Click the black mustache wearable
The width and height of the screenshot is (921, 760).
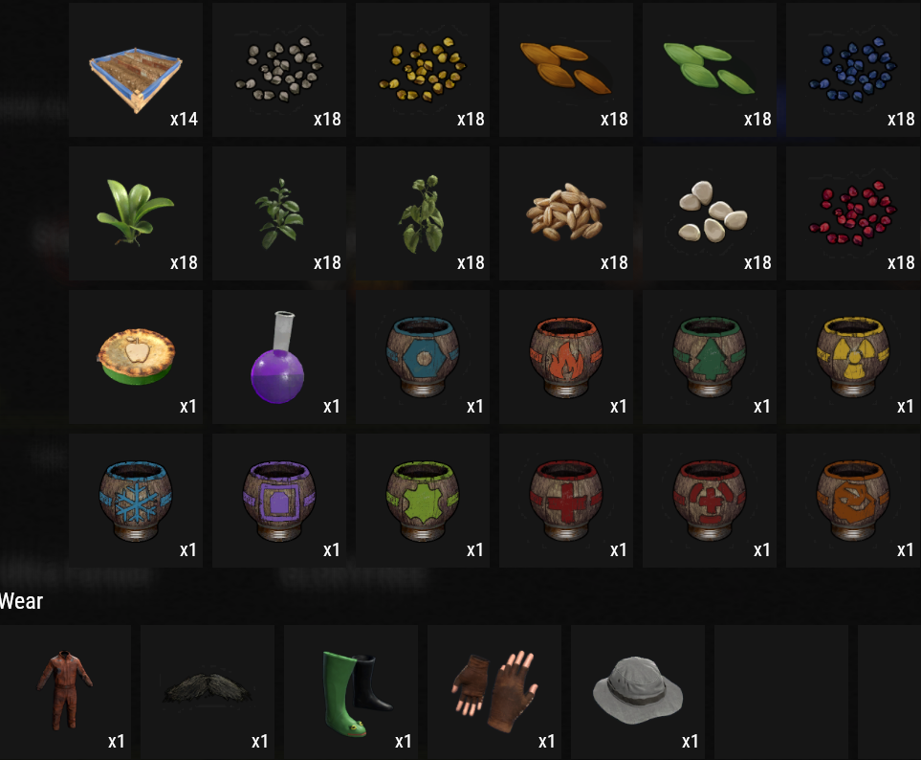[208, 692]
